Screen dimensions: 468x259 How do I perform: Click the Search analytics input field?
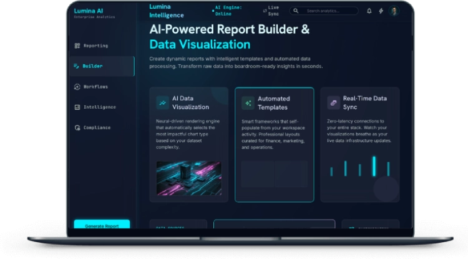(324, 11)
